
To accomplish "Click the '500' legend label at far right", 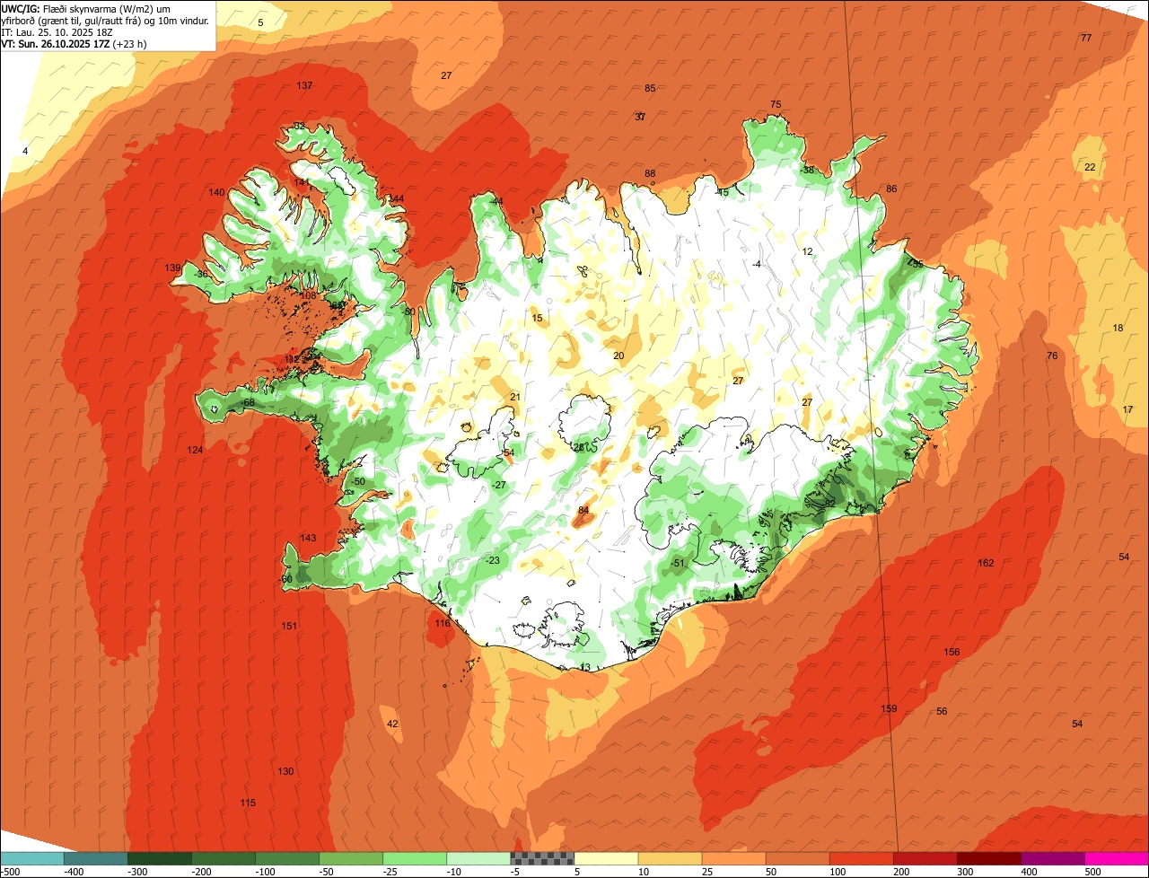I will [1092, 871].
